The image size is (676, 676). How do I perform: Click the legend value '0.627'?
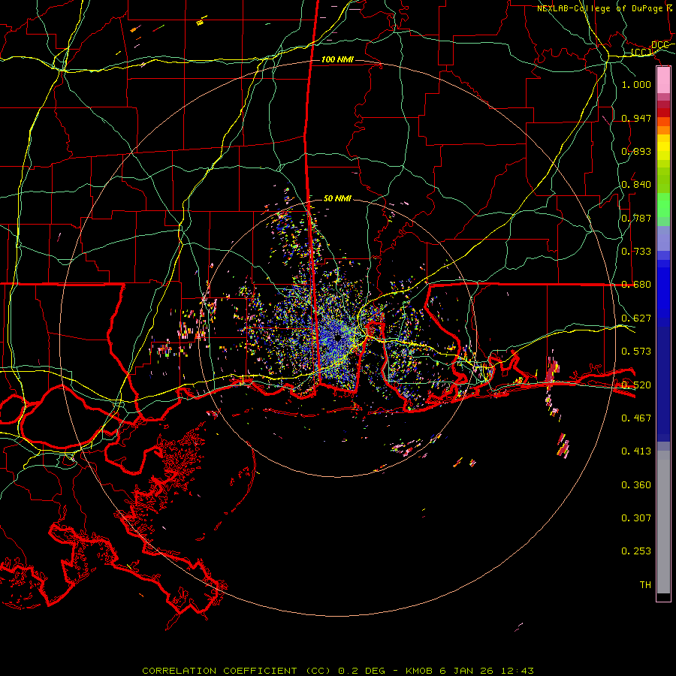point(636,318)
